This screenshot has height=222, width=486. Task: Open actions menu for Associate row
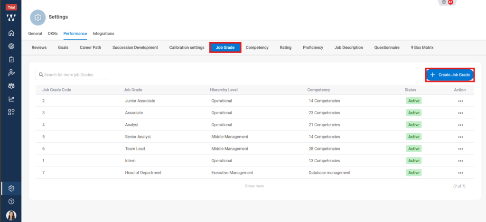[x=460, y=113]
